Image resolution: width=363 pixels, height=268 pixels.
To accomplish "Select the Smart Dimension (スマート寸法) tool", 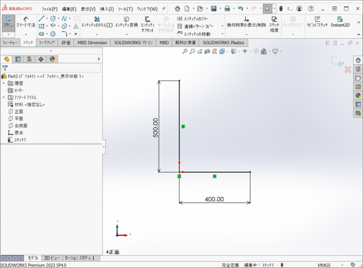I will pos(26,22).
